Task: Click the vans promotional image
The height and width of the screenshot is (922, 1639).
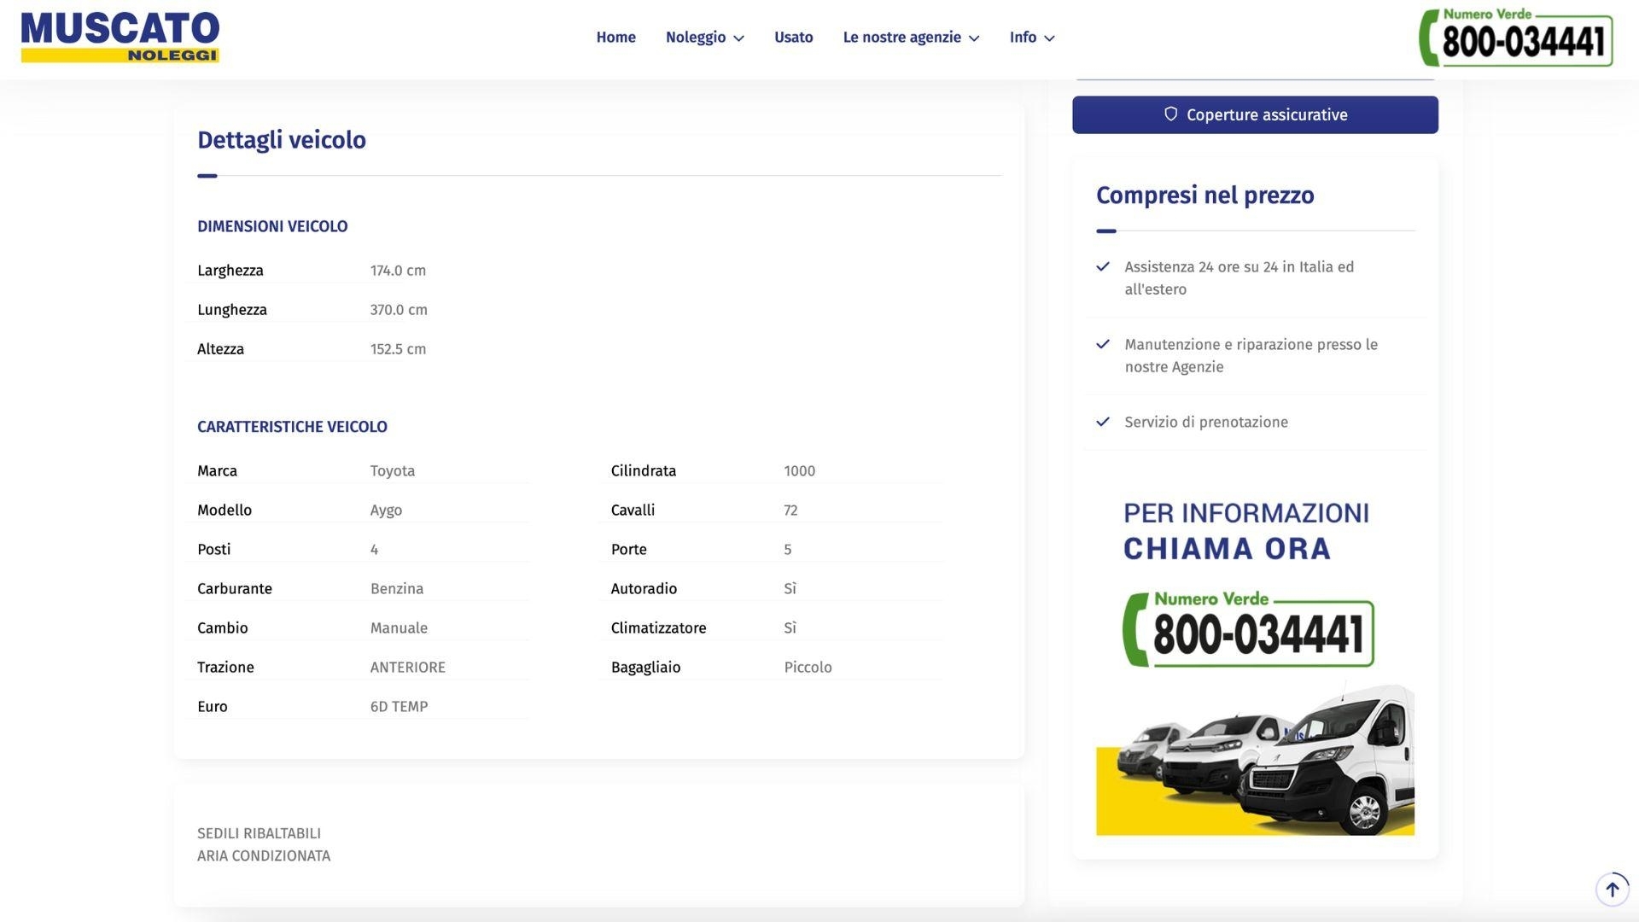Action: point(1255,758)
